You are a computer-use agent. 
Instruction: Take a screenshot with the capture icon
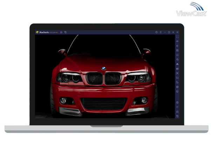point(177,73)
